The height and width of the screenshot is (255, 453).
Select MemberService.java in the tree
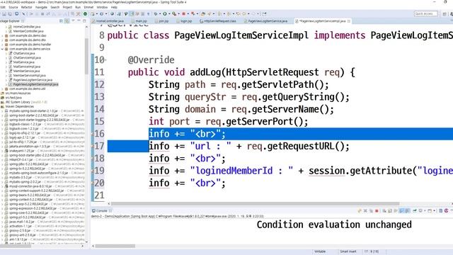[26, 71]
